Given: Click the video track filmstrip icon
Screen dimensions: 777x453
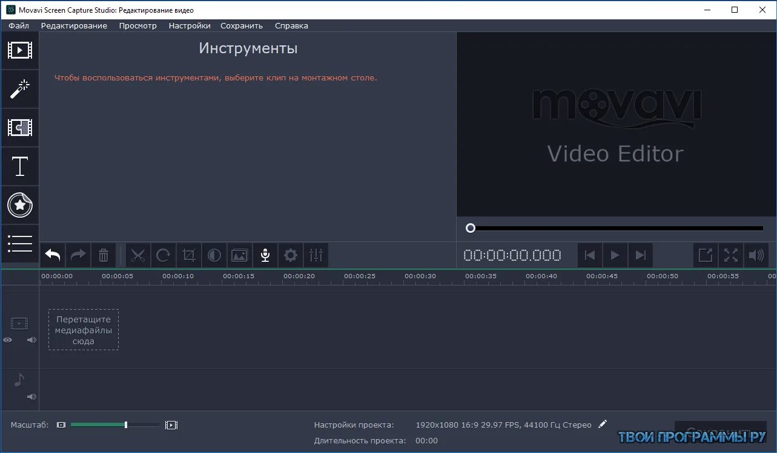Looking at the screenshot, I should 19,324.
